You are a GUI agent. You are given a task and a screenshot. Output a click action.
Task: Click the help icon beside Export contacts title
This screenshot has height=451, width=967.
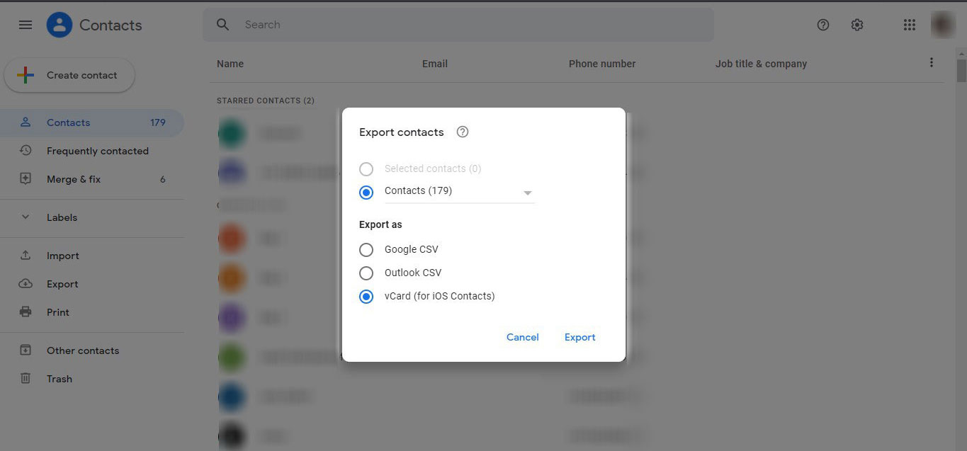point(462,132)
